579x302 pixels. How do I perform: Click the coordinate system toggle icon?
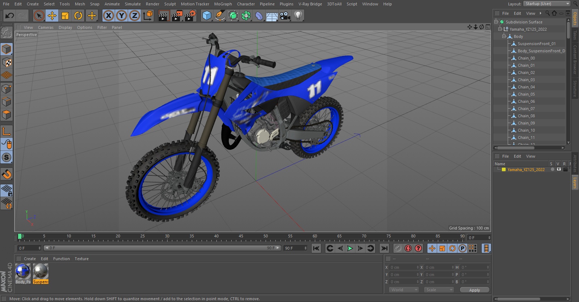point(148,16)
